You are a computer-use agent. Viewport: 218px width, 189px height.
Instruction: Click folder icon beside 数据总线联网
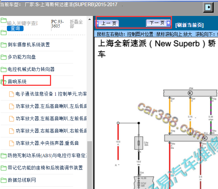[4, 180]
